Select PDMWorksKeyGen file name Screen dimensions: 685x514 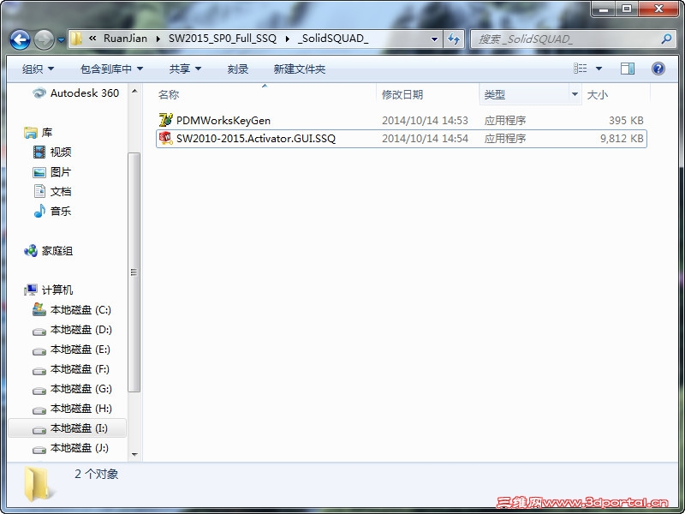tap(223, 120)
